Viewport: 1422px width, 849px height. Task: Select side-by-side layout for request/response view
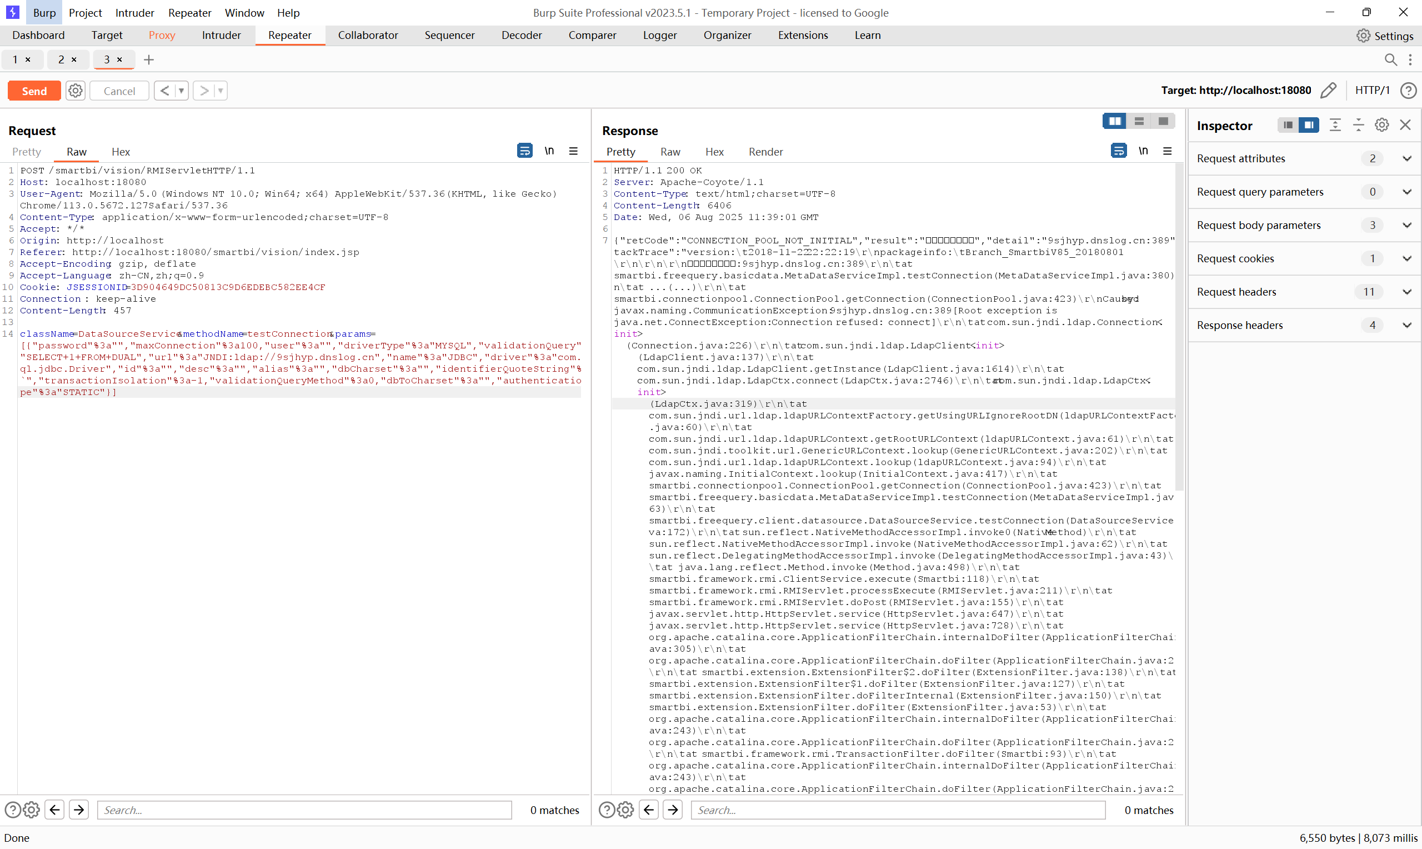[1114, 121]
